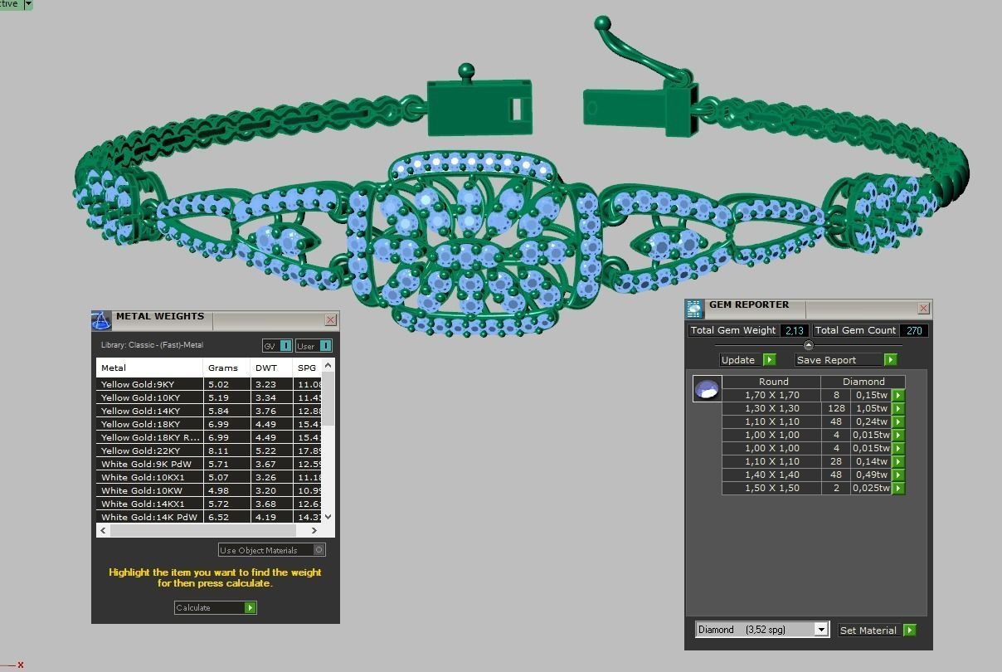Click the 8.11 grams cell for 22KY
The width and height of the screenshot is (1002, 672).
click(x=226, y=450)
